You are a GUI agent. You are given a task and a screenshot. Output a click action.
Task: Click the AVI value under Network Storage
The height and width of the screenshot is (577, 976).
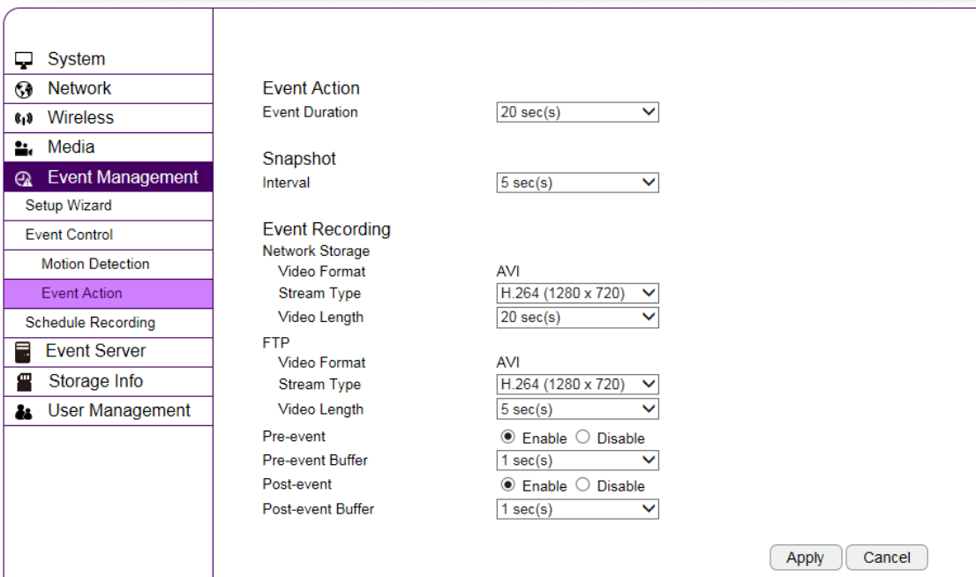(508, 272)
